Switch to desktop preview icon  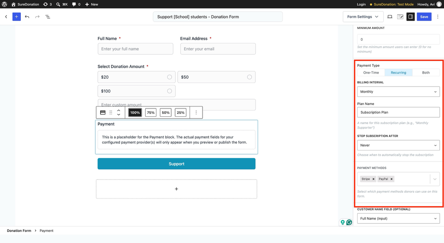(x=390, y=17)
